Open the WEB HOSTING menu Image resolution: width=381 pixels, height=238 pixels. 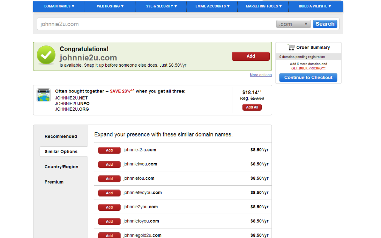coord(110,6)
